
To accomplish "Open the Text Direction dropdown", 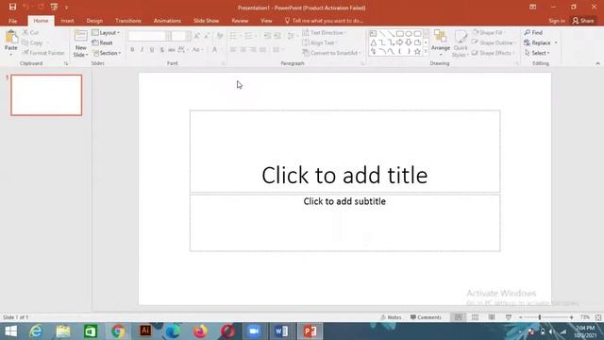I will point(325,33).
